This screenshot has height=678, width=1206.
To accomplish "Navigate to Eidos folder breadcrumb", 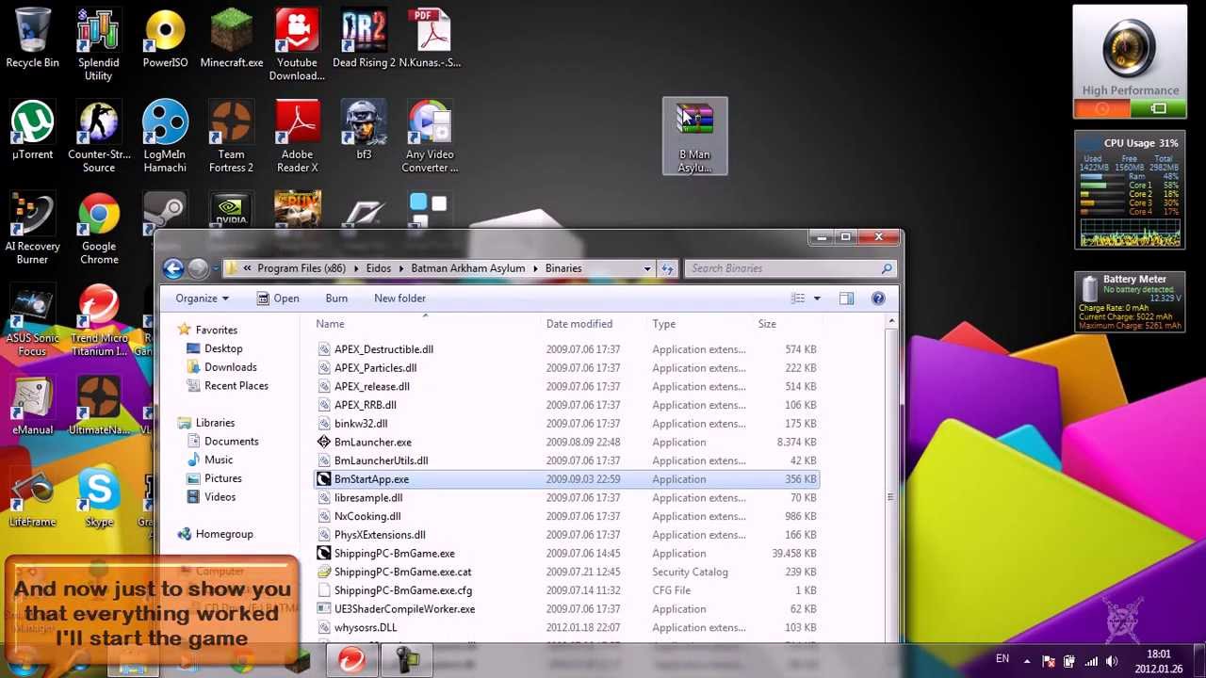I will pos(379,268).
